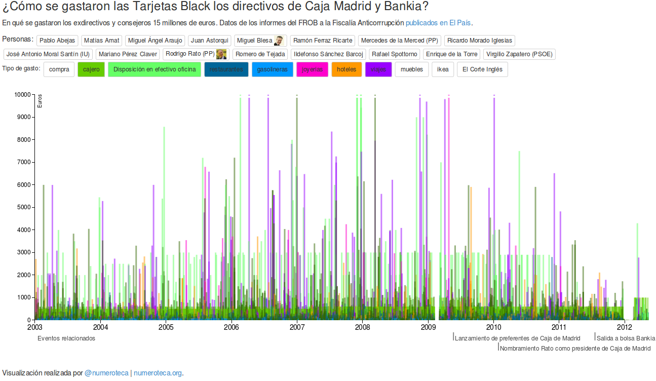Filter expenses by ikea
This screenshot has height=381, width=656.
[x=443, y=69]
